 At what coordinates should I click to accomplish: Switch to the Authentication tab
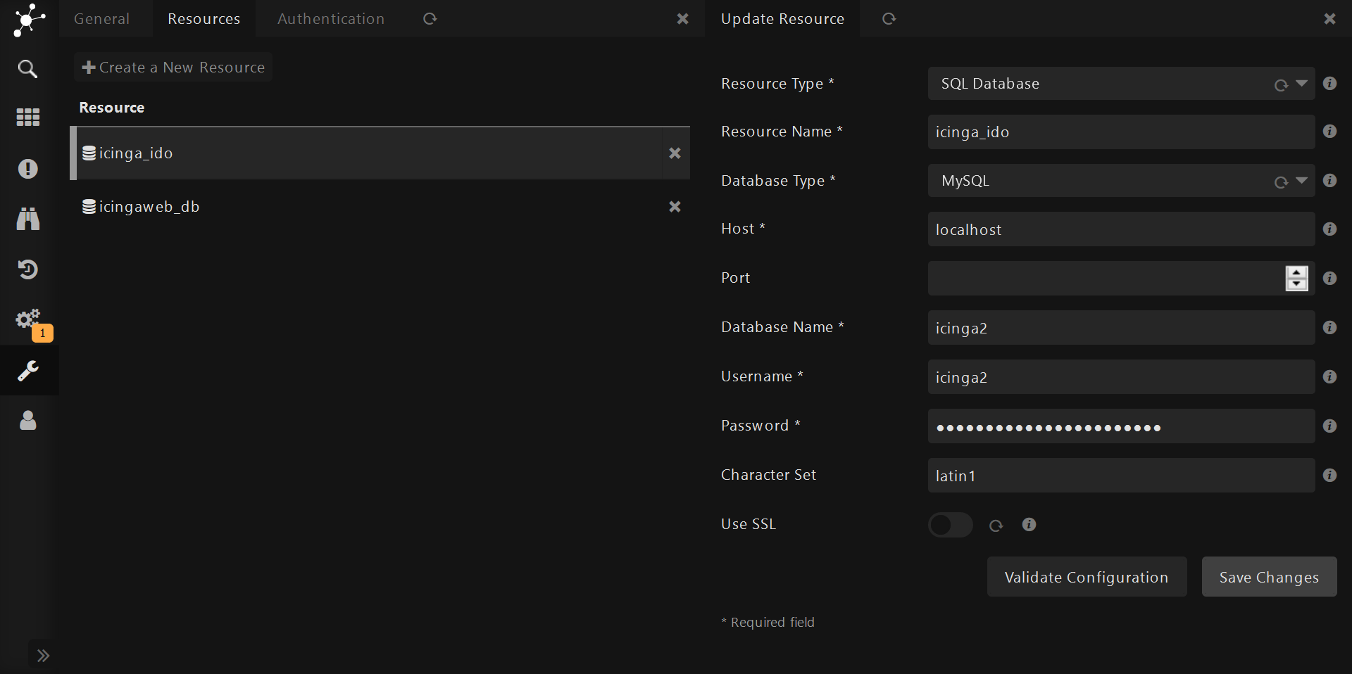tap(331, 19)
